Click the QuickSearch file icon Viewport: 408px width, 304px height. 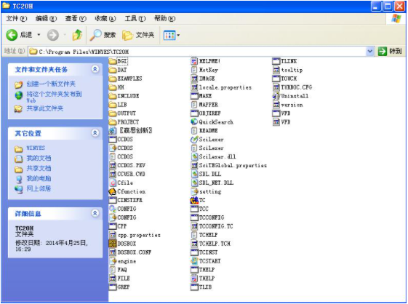(194, 121)
